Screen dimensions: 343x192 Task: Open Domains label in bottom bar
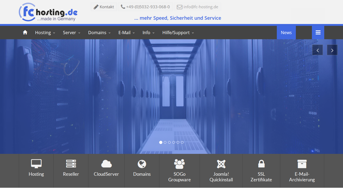(x=142, y=174)
